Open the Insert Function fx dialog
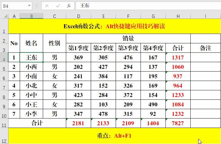 point(69,6)
